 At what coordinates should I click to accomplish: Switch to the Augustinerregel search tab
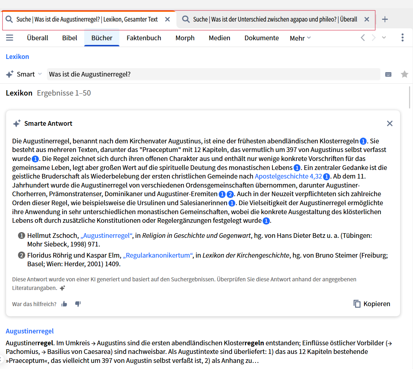(x=87, y=19)
